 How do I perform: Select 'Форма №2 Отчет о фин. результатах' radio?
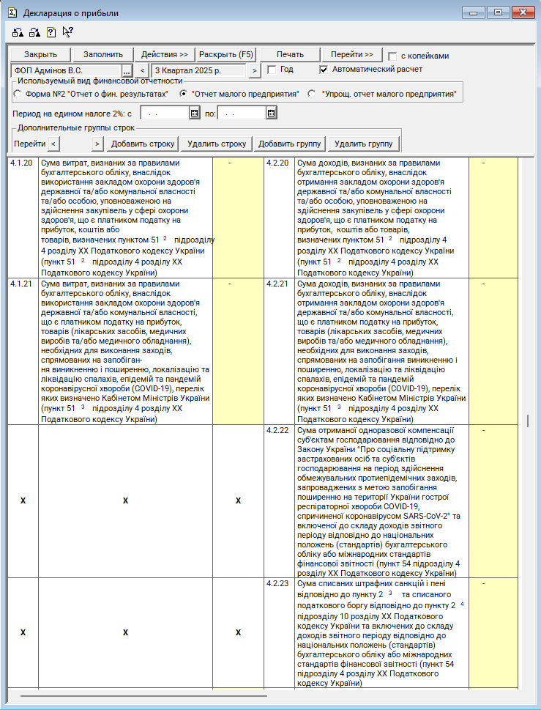(18, 94)
